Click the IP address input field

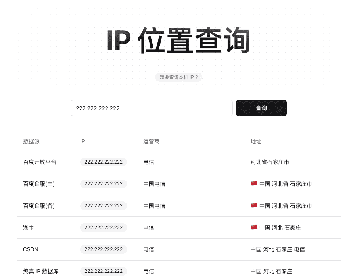pyautogui.click(x=152, y=108)
